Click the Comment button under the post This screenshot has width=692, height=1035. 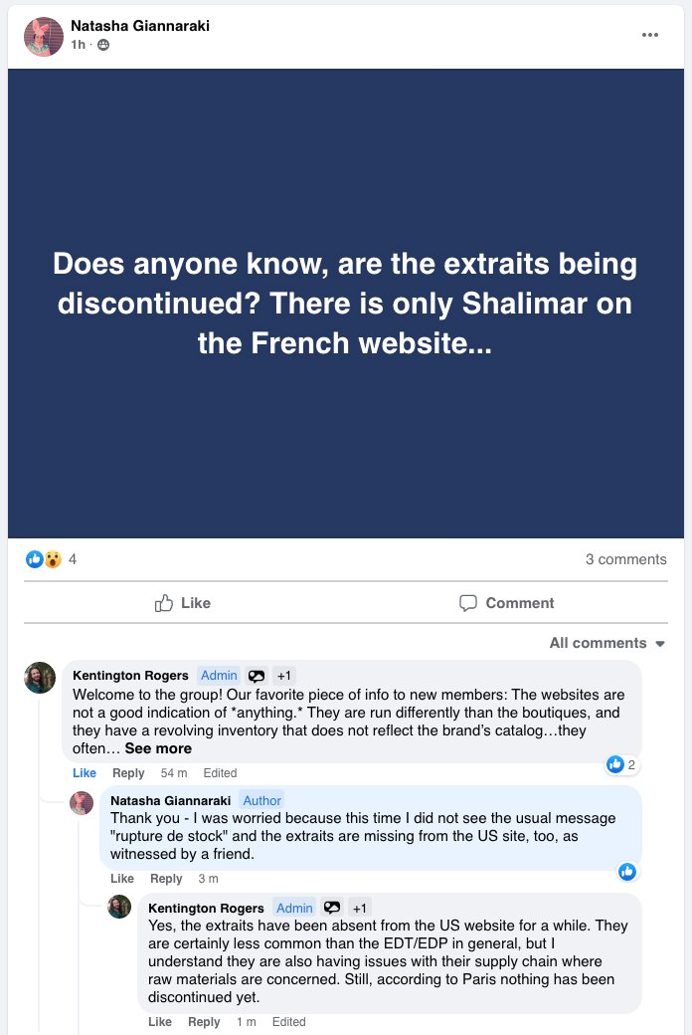[x=506, y=603]
